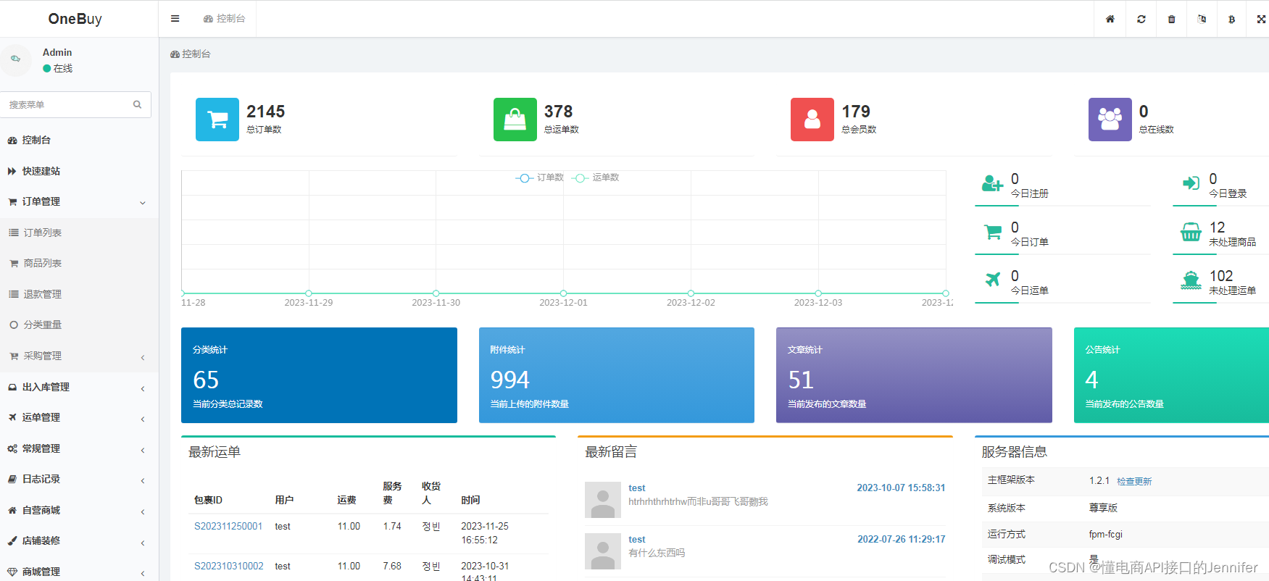
Task: Click the green shopping bag waybills icon
Action: click(515, 120)
